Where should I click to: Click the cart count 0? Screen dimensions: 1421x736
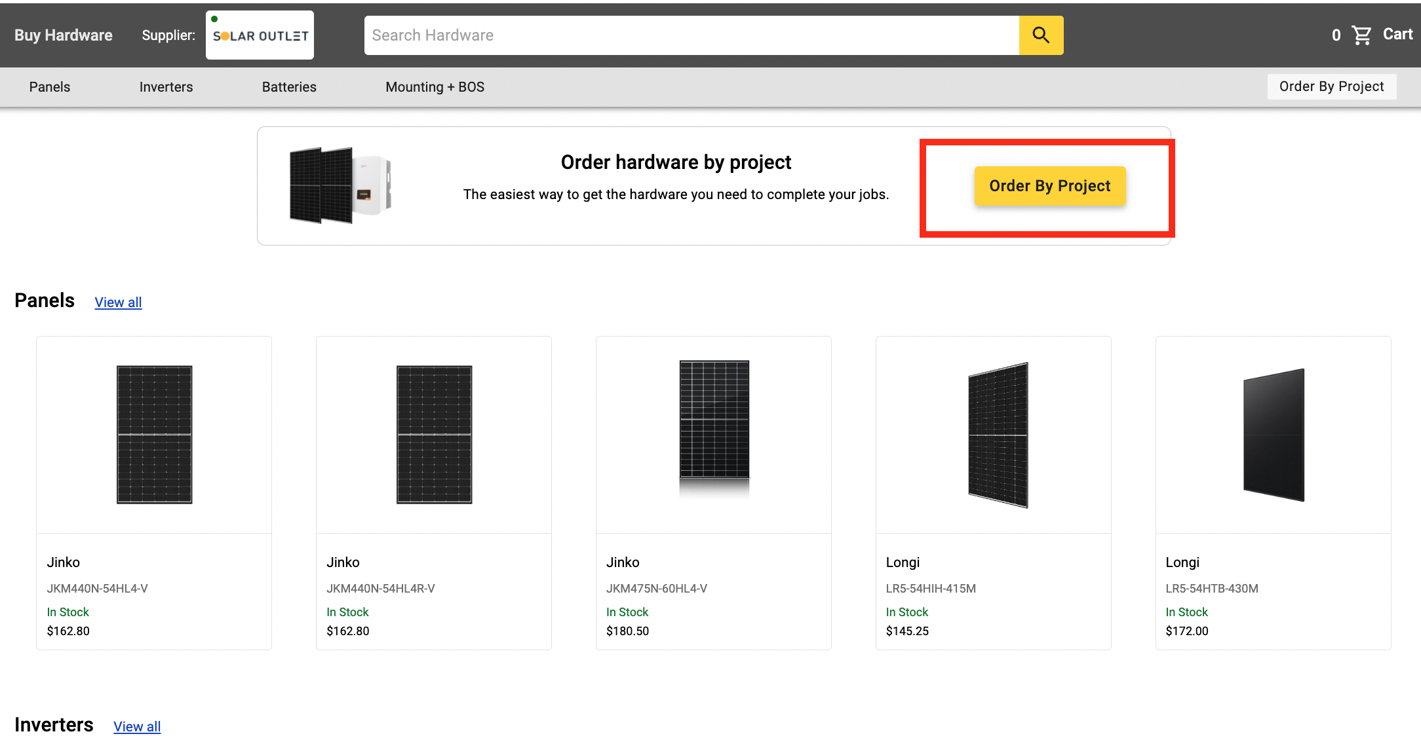pyautogui.click(x=1336, y=35)
